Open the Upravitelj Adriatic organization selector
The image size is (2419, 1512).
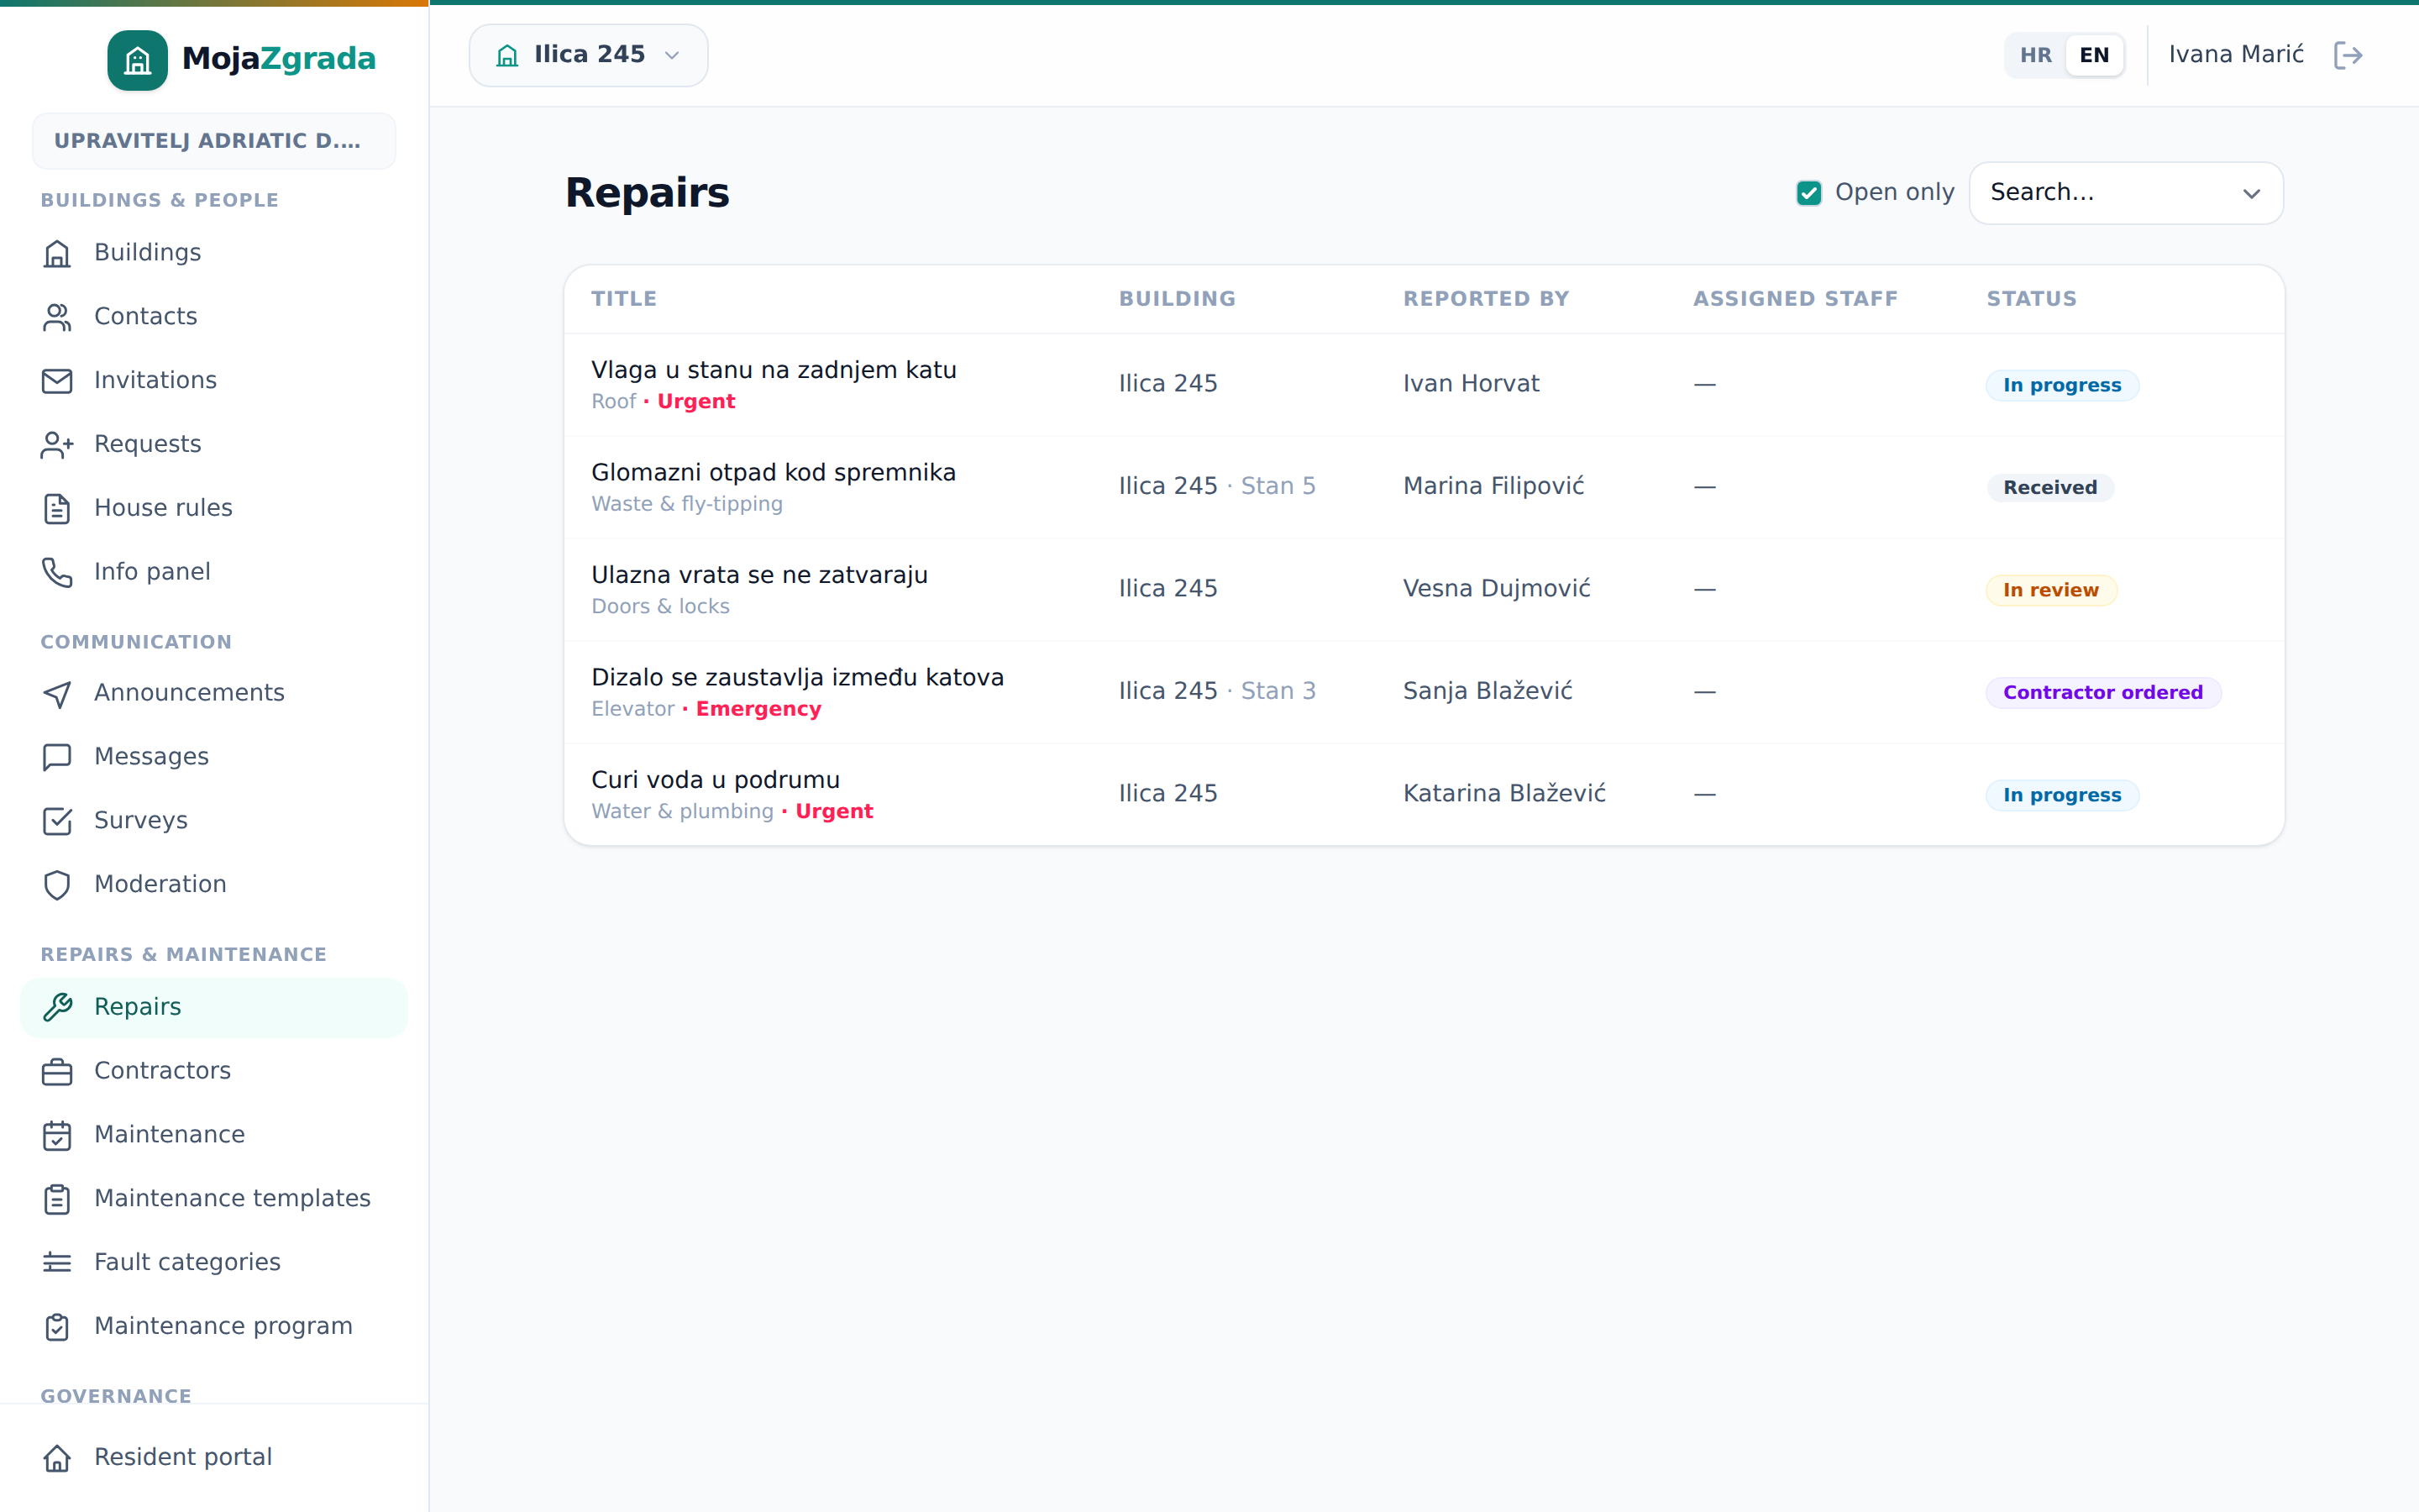(214, 141)
